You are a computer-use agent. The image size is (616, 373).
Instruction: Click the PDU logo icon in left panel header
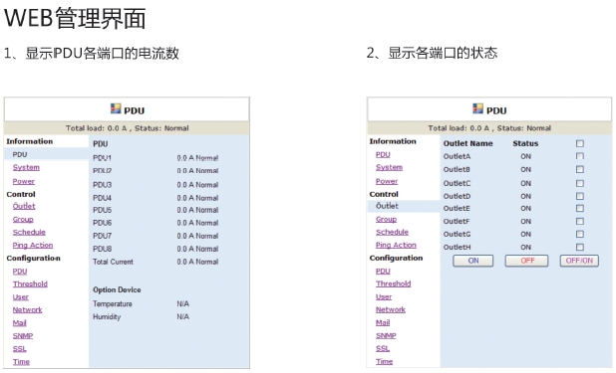(x=116, y=108)
